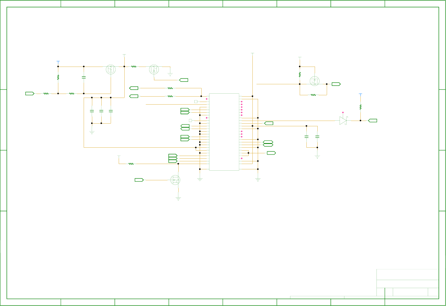Image resolution: width=446 pixels, height=306 pixels.
Task: Select the lower series resistor left of the IC
Action: tap(170, 96)
